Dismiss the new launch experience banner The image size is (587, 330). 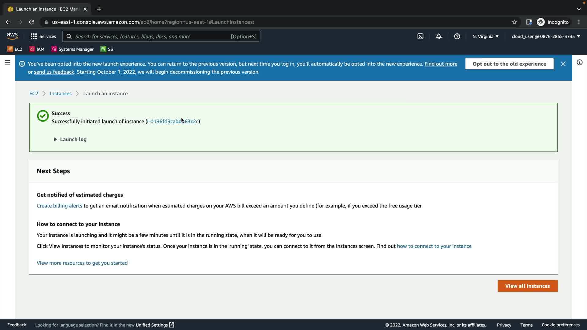563,64
